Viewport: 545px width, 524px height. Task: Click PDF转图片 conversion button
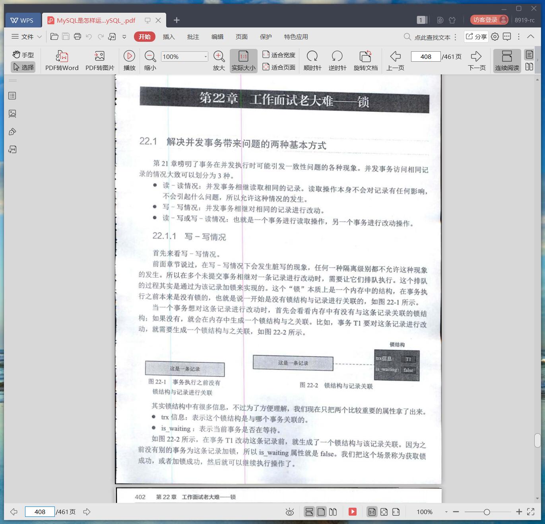click(100, 60)
